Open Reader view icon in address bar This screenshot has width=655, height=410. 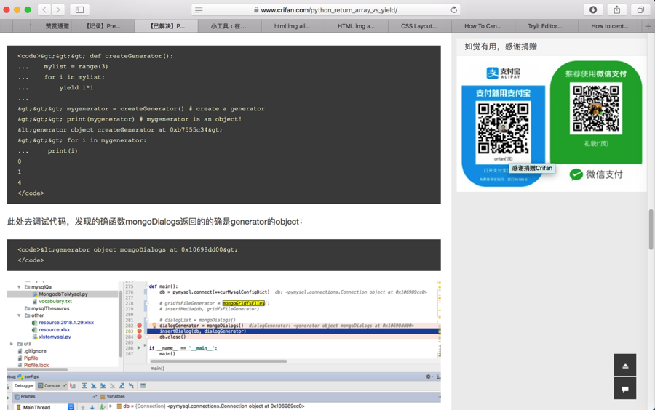pos(199,9)
